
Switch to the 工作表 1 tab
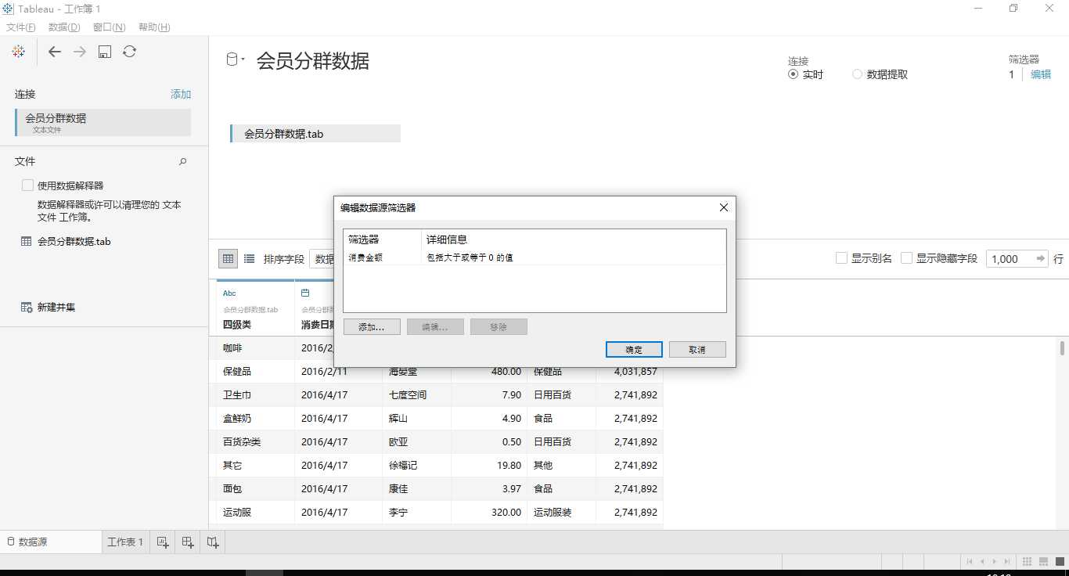125,542
